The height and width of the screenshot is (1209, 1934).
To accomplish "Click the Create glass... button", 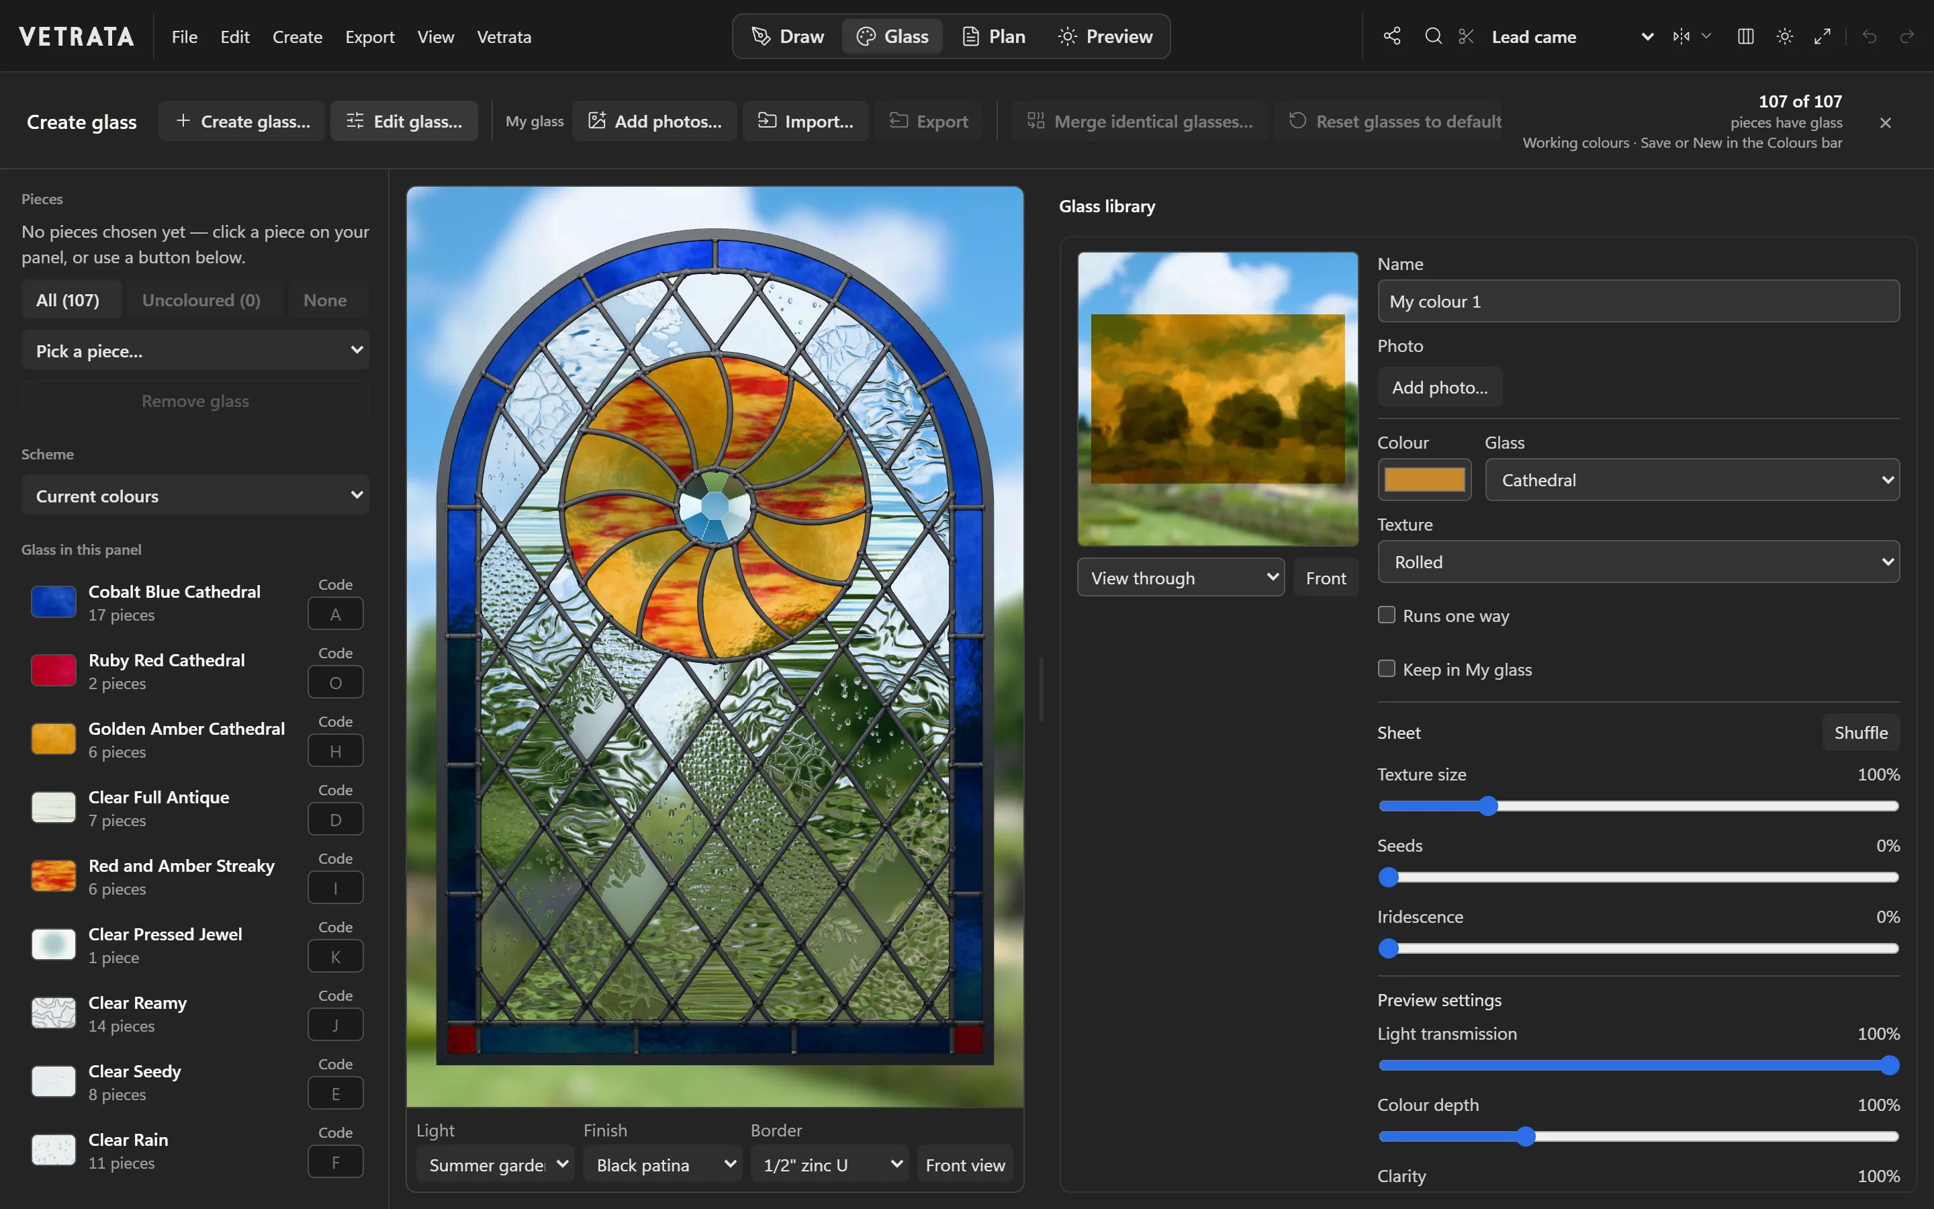I will click(x=242, y=122).
